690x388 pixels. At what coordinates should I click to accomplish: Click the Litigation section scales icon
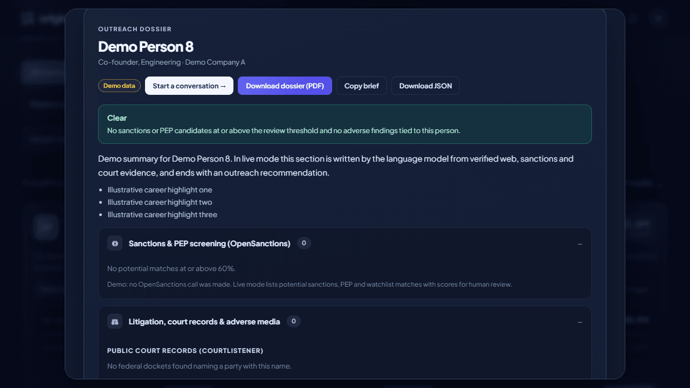[x=115, y=322]
